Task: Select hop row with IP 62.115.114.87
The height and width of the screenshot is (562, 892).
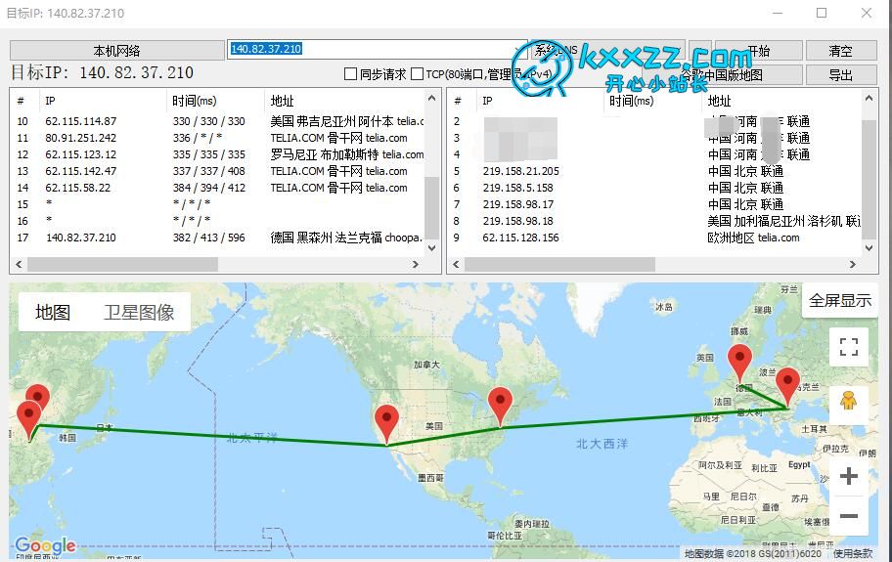Action: pyautogui.click(x=219, y=121)
